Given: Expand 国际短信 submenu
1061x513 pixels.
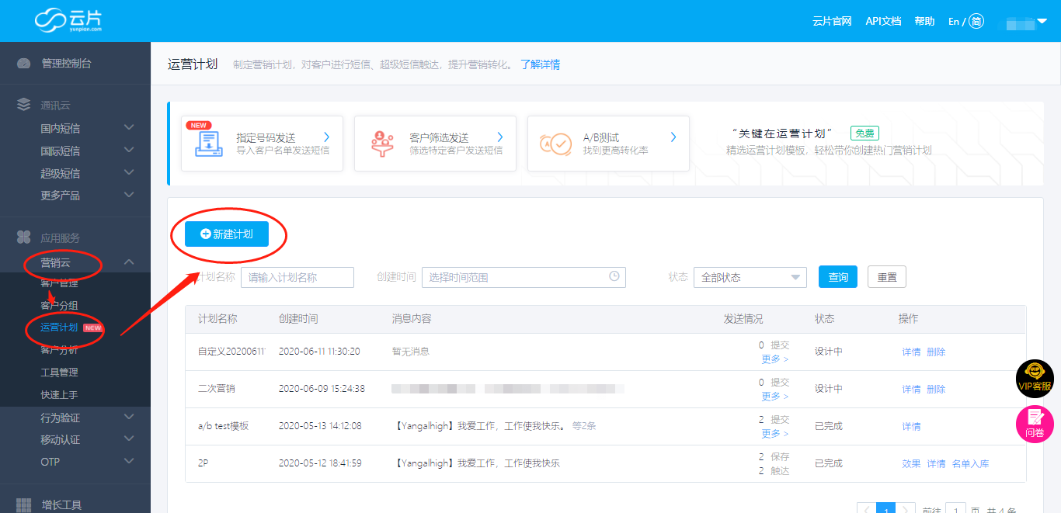Looking at the screenshot, I should [129, 150].
